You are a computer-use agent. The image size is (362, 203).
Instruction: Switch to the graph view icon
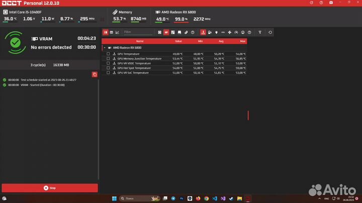pos(117,33)
